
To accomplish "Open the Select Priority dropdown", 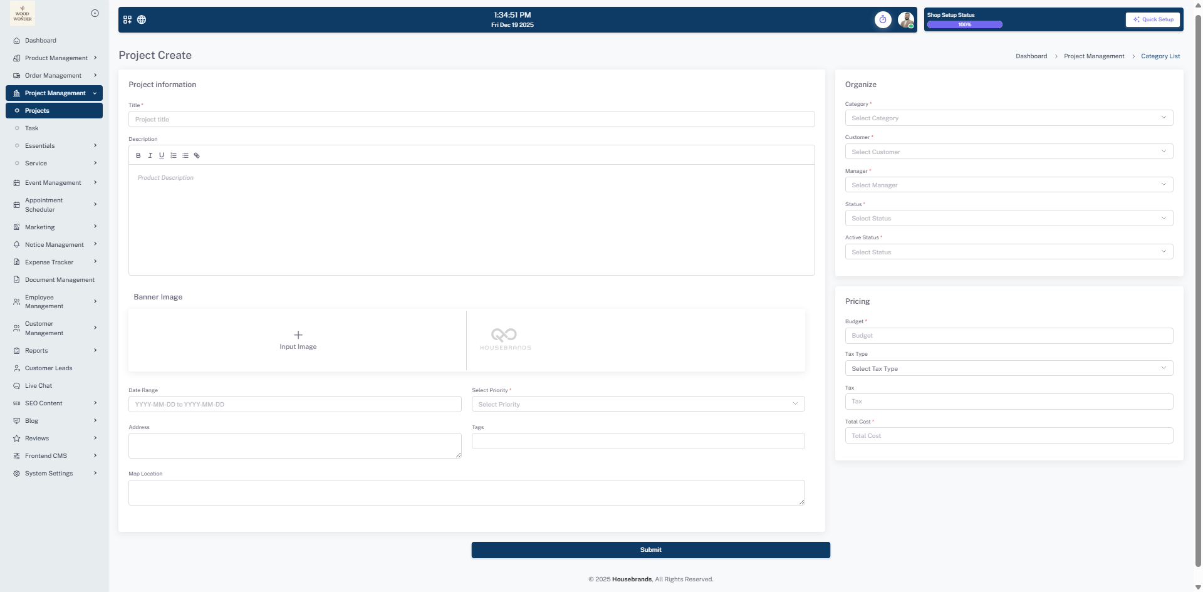I will (x=637, y=404).
